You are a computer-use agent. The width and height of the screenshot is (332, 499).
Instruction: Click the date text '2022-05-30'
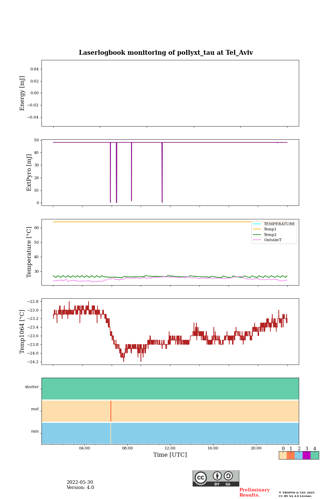(80, 482)
